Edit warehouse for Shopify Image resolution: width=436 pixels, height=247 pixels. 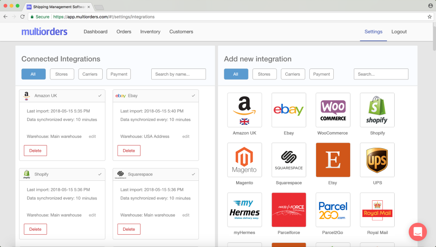pos(92,215)
